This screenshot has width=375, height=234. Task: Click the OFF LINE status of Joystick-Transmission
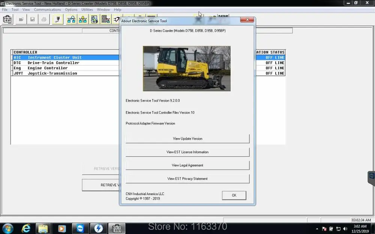pyautogui.click(x=275, y=73)
